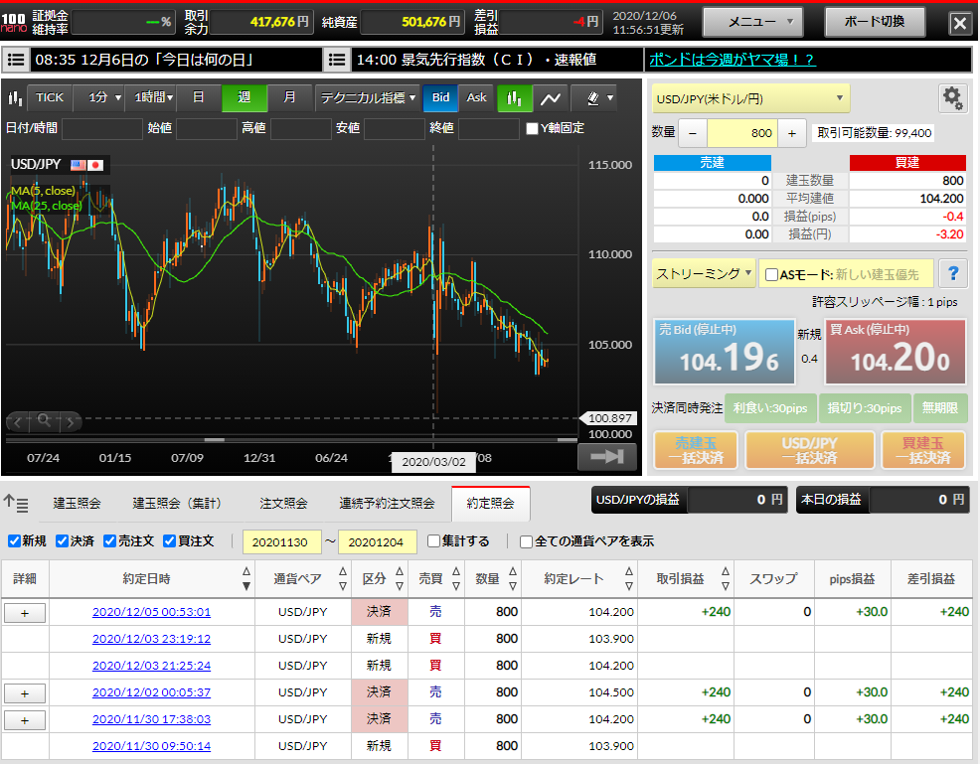The height and width of the screenshot is (764, 980).
Task: Sort by 売買 column arrows
Action: (x=456, y=578)
